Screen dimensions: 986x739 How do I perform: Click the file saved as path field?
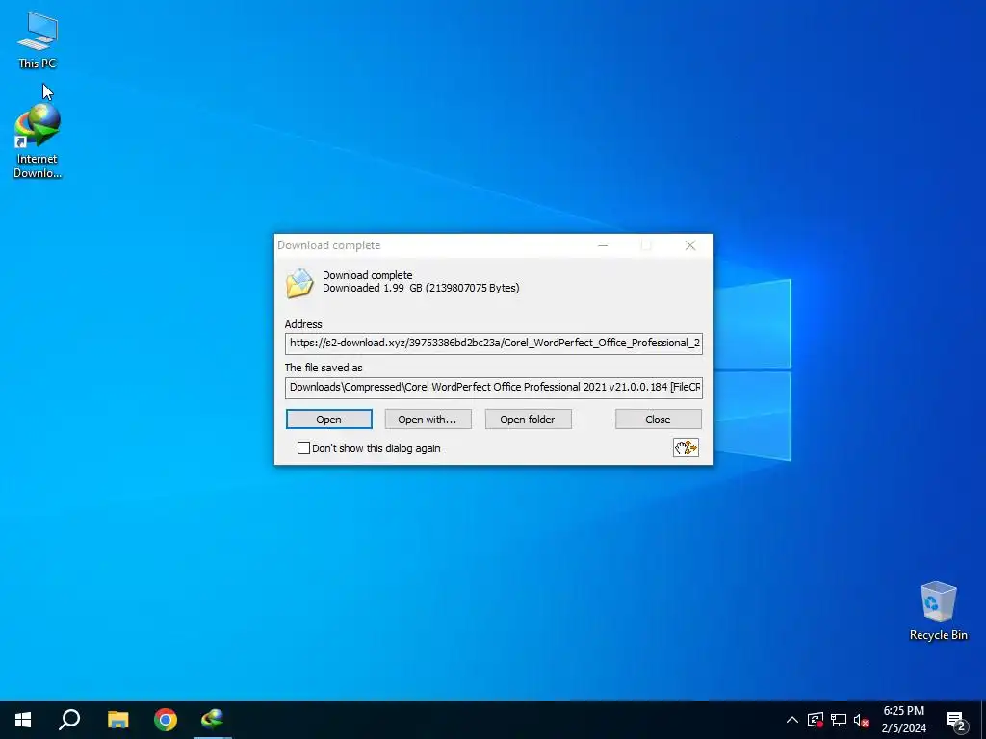[x=494, y=387]
